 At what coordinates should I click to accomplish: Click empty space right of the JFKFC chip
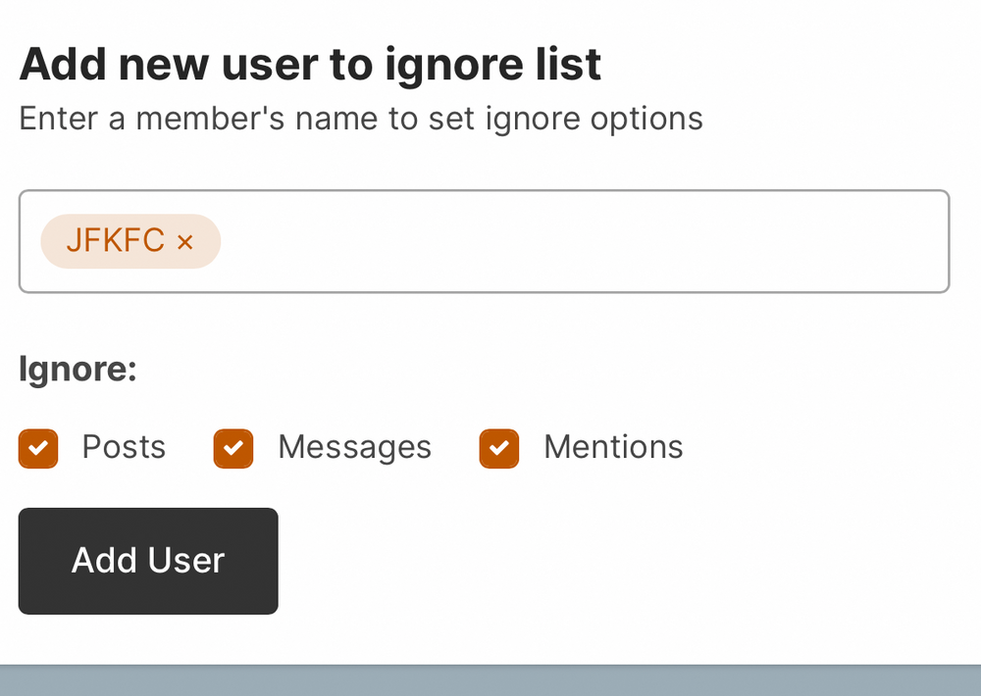(x=589, y=241)
